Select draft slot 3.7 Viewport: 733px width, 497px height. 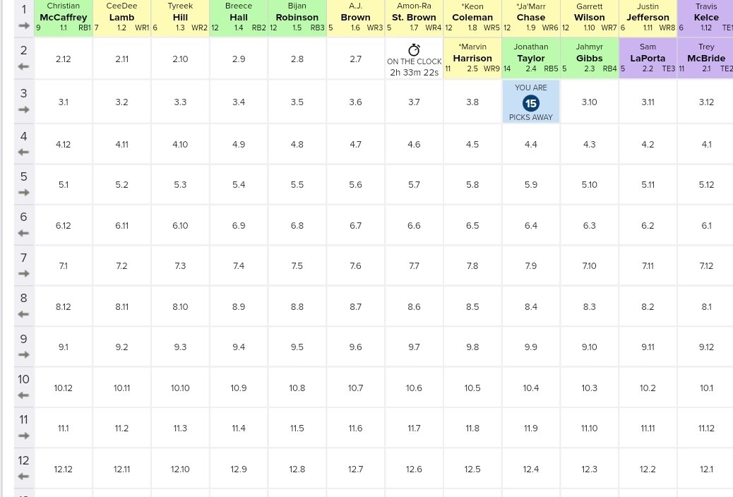(414, 102)
